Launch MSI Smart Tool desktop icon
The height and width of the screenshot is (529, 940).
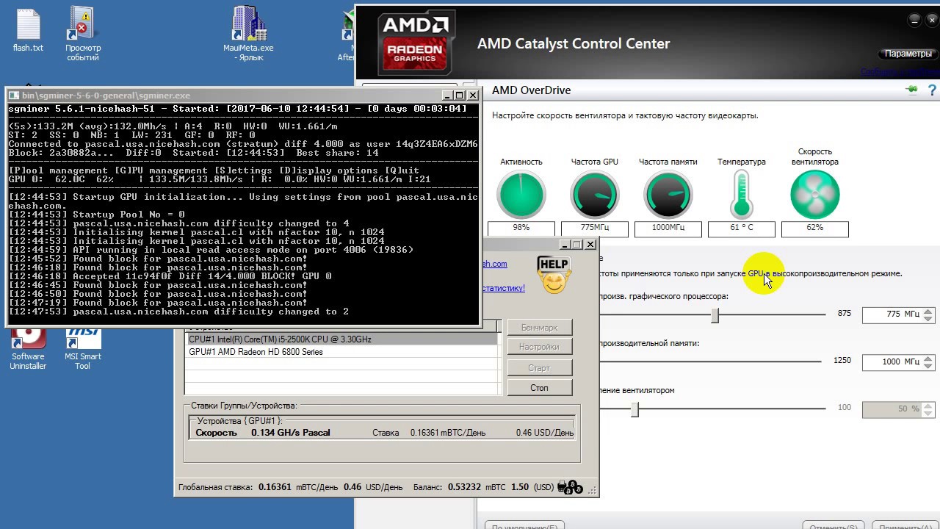click(x=82, y=349)
